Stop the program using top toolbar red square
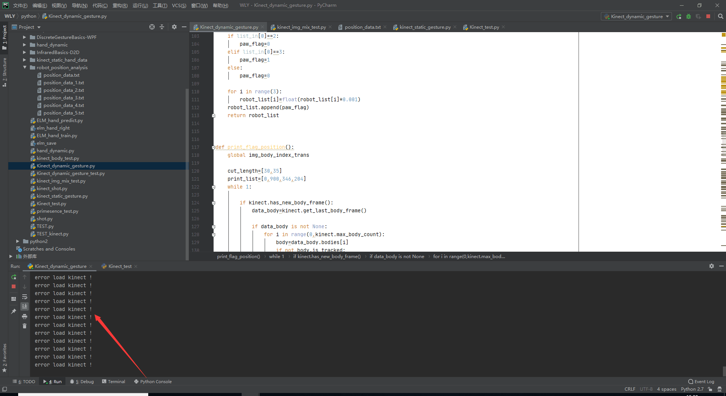726x396 pixels. click(708, 16)
